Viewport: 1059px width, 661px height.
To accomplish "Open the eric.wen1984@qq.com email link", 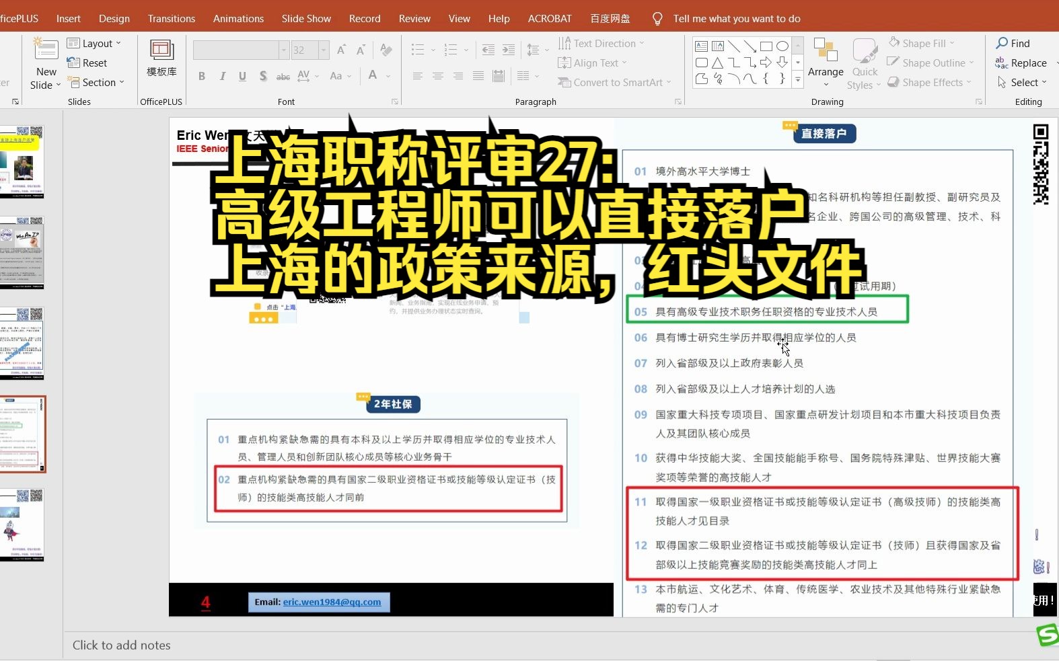I will coord(332,602).
